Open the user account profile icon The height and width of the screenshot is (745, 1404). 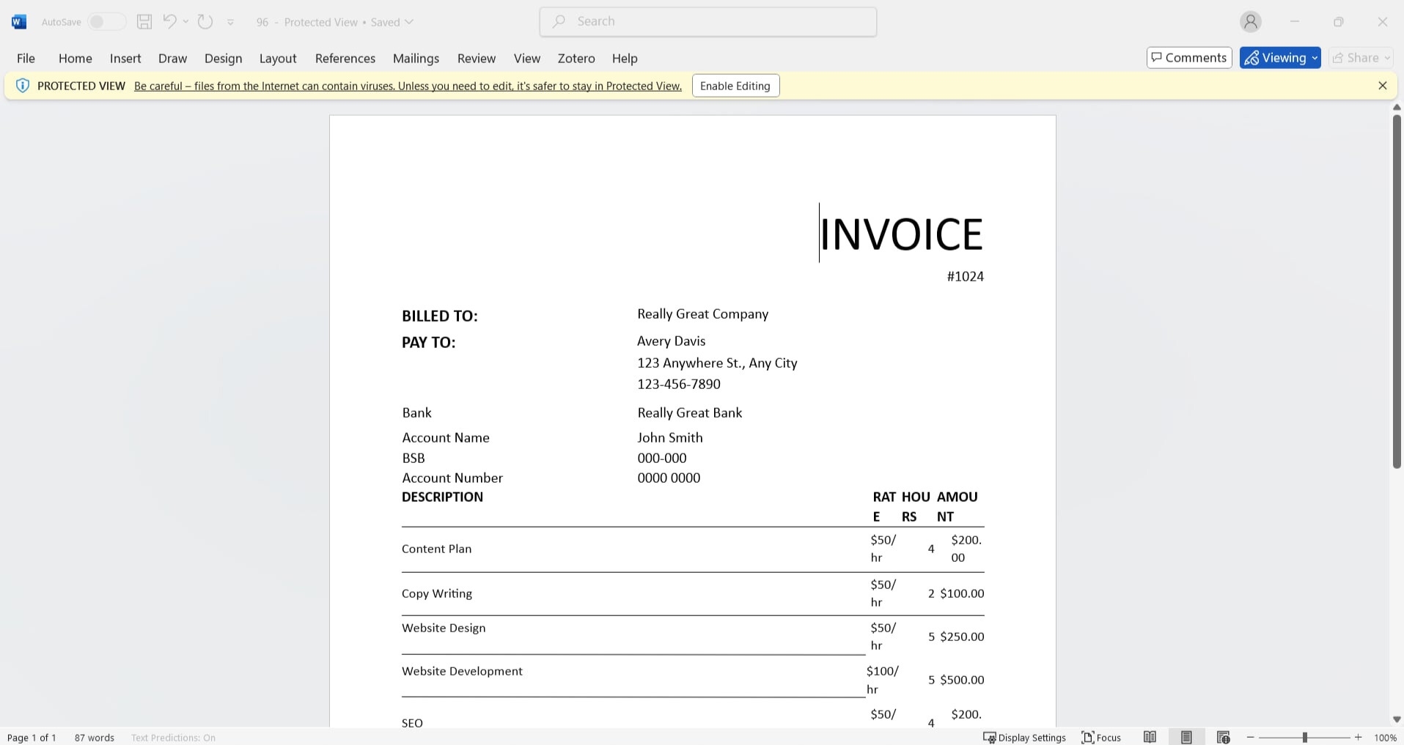[x=1251, y=22]
